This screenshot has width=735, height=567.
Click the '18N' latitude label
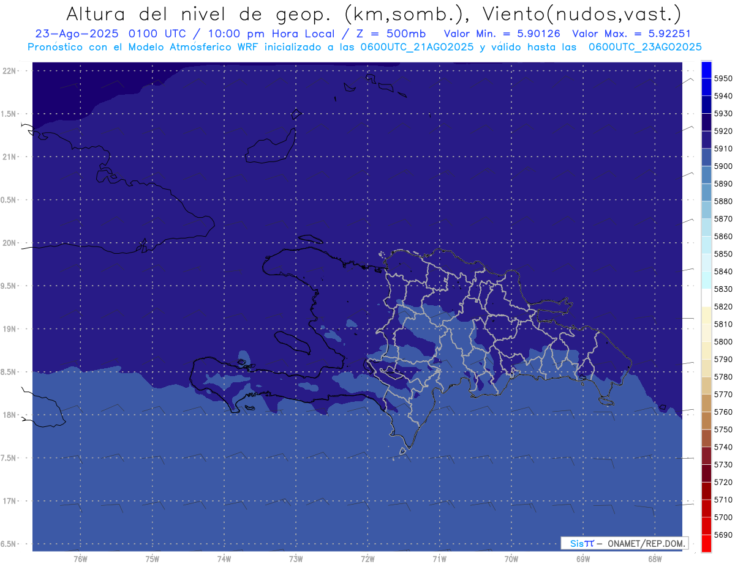(x=10, y=415)
